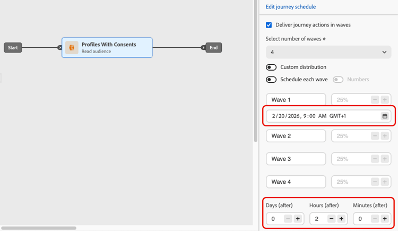
Task: Open the calendar picker for Wave 1
Action: pos(385,116)
